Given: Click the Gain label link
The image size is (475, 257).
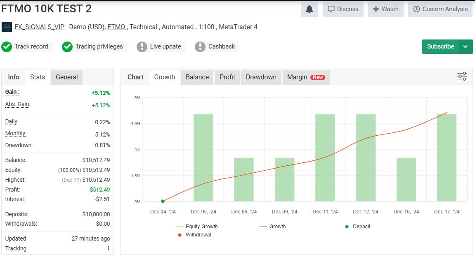Looking at the screenshot, I should click(12, 92).
